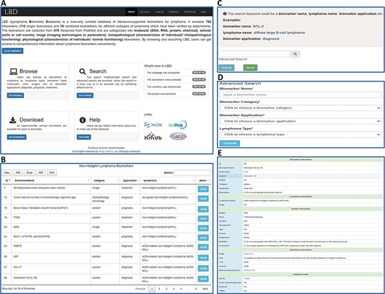
Task: Go to page 4 of table
Action: pos(174,289)
